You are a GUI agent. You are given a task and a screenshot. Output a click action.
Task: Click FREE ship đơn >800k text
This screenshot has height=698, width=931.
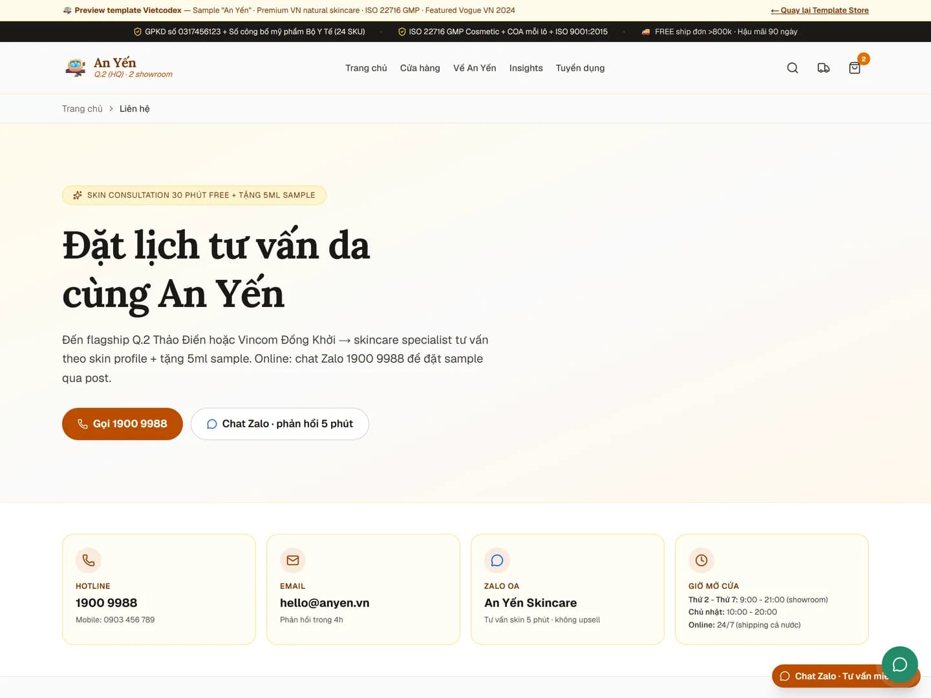tap(726, 32)
